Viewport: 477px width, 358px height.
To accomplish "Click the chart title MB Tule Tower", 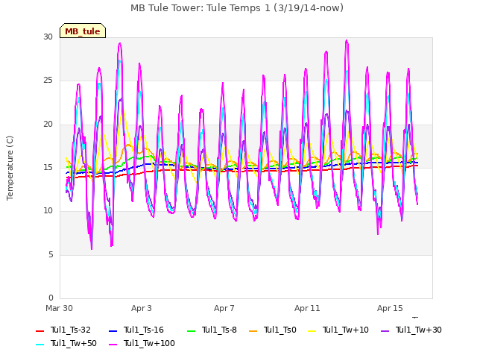I will [x=237, y=8].
